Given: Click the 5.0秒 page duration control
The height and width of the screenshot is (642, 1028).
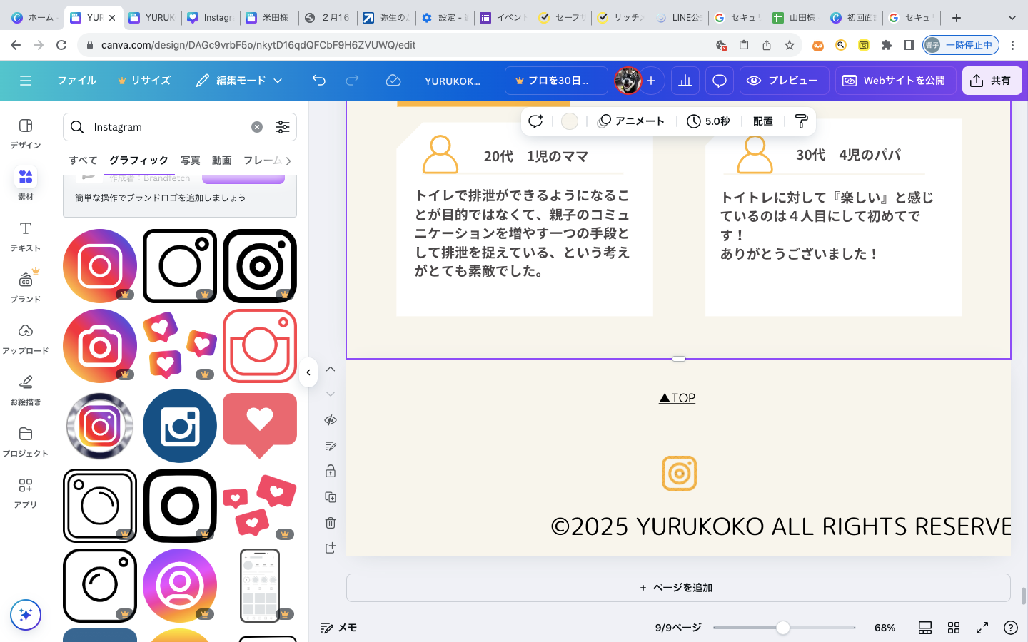Looking at the screenshot, I should (x=708, y=121).
